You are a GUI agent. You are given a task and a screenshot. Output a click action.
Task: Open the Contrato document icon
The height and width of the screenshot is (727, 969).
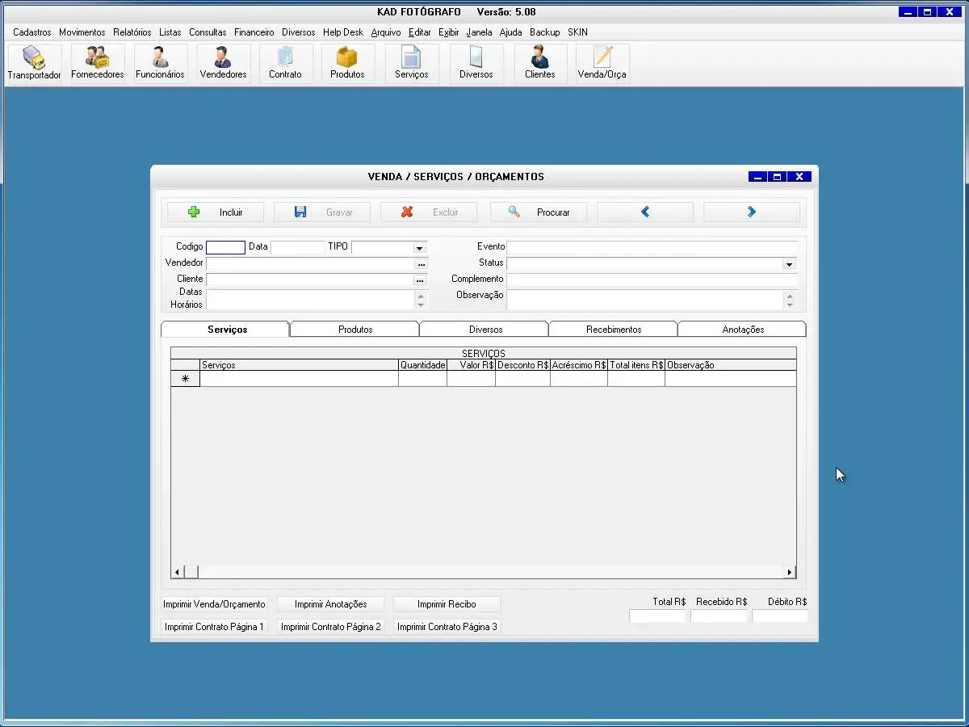[x=285, y=63]
